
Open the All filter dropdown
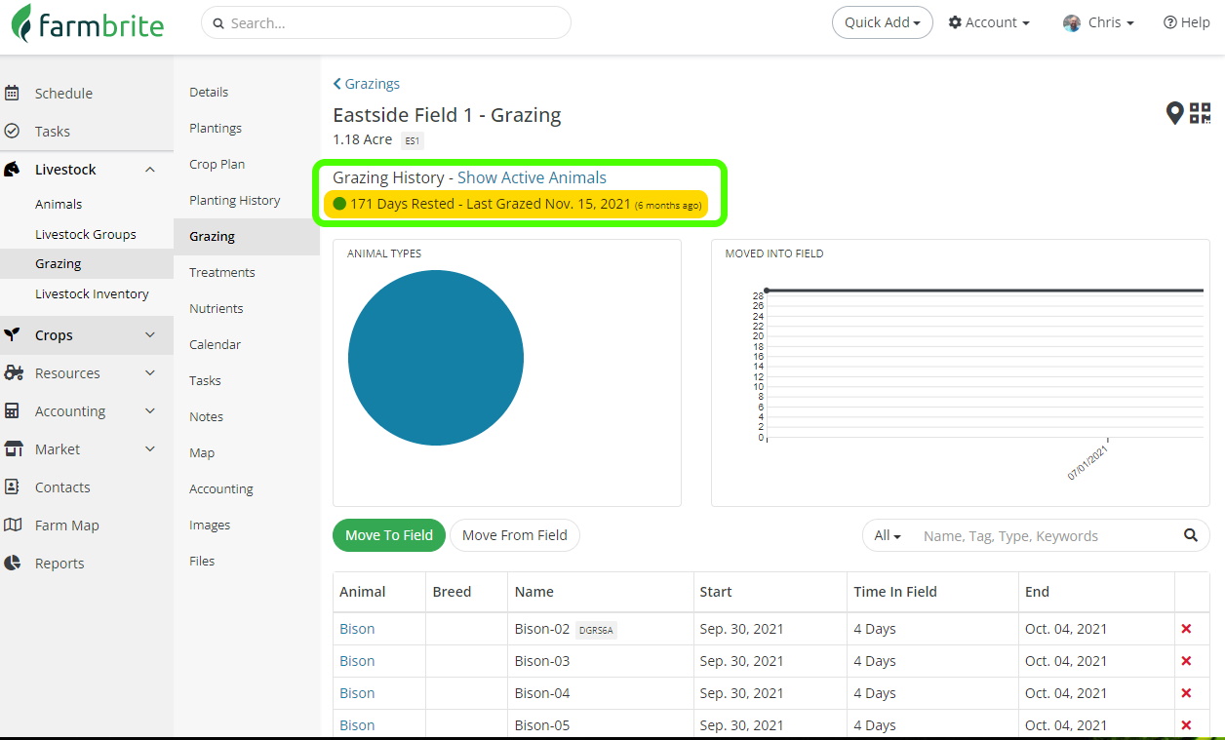click(888, 535)
